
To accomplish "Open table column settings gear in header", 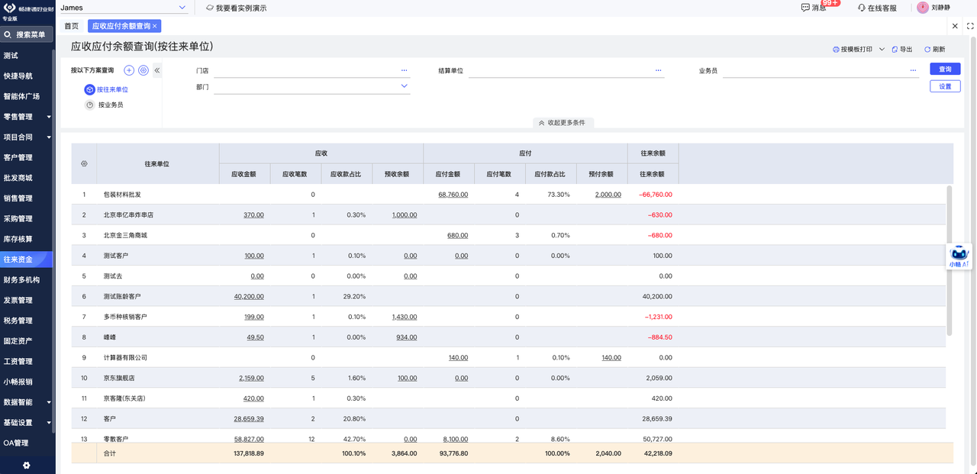I will pyautogui.click(x=84, y=163).
